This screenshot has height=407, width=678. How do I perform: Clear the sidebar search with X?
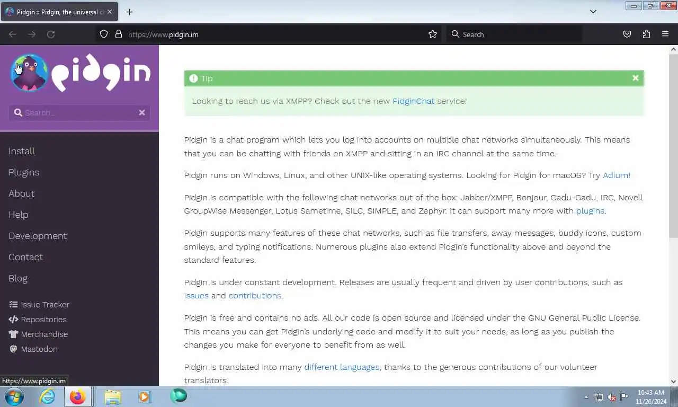point(142,112)
